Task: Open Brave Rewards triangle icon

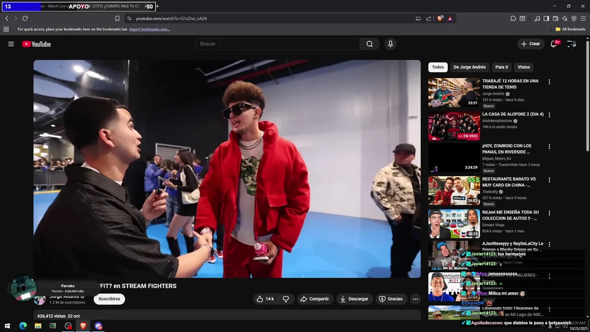Action: [x=450, y=18]
